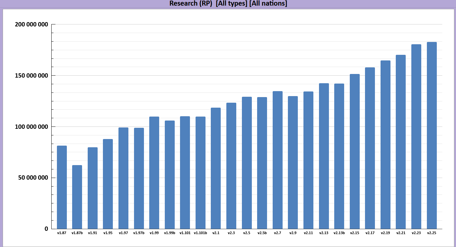Select the 'v1.99b' x-axis label

pos(170,233)
